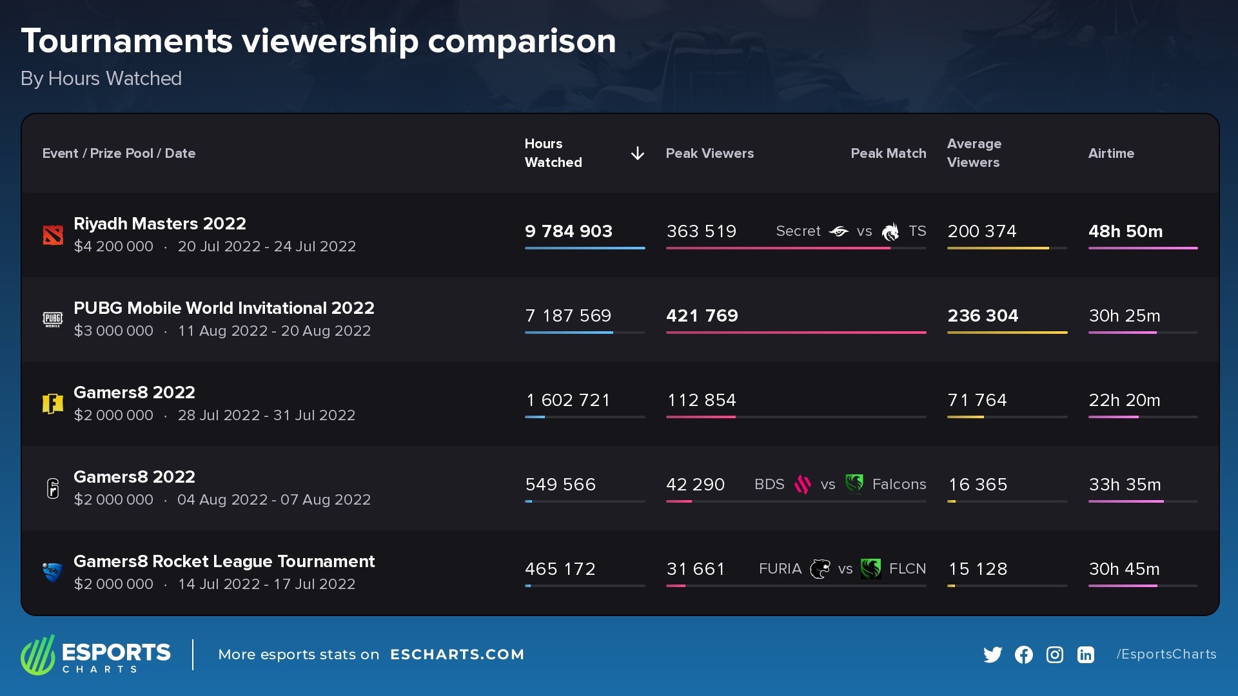Click the 112 854 peak viewers value

click(702, 400)
